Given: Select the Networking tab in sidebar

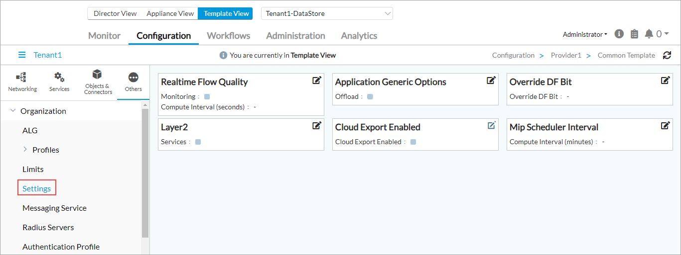Looking at the screenshot, I should coord(22,82).
